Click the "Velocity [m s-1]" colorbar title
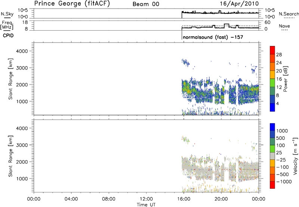This screenshot has height=207, width=299. coord(295,156)
